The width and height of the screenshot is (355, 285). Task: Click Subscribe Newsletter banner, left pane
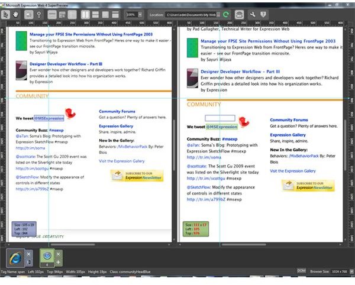click(137, 176)
